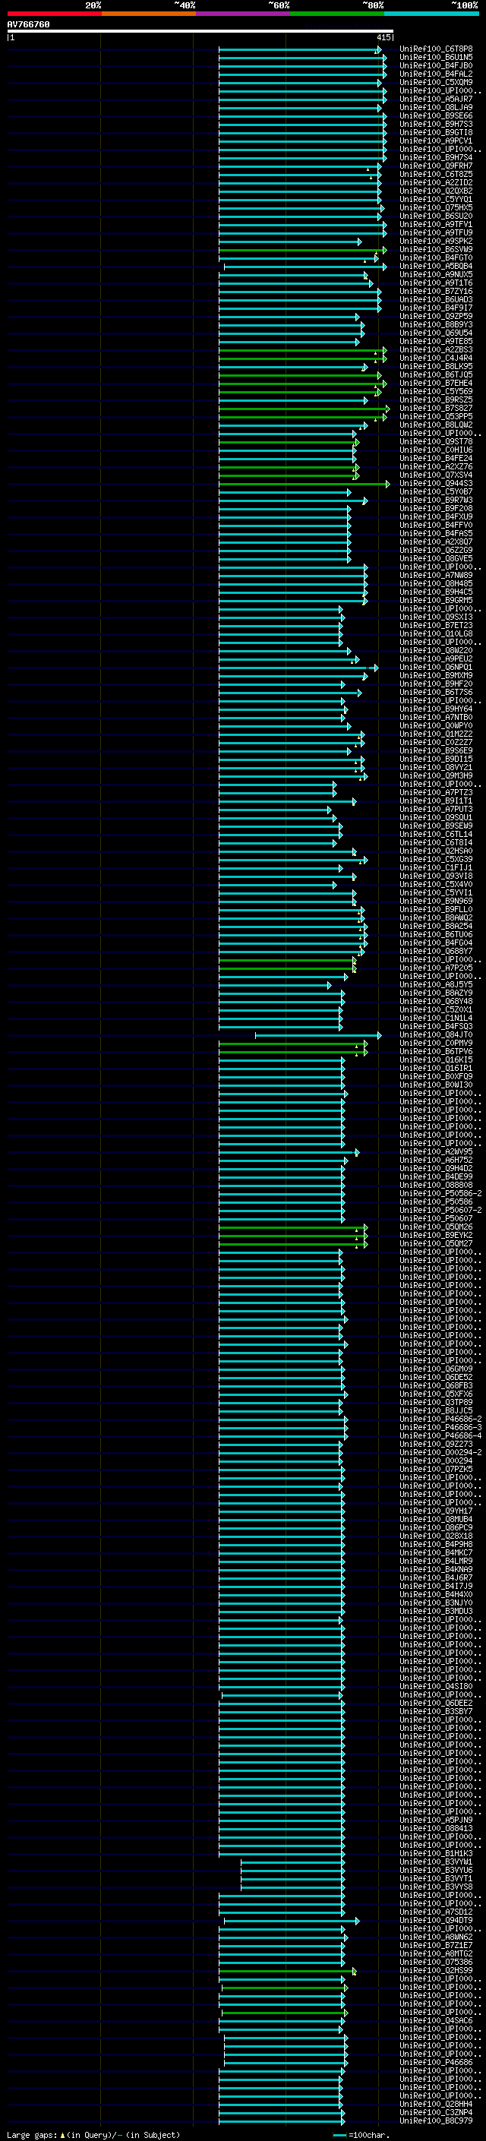Select the UniRef100_O75386 label
The image size is (486, 2141).
click(x=436, y=1963)
